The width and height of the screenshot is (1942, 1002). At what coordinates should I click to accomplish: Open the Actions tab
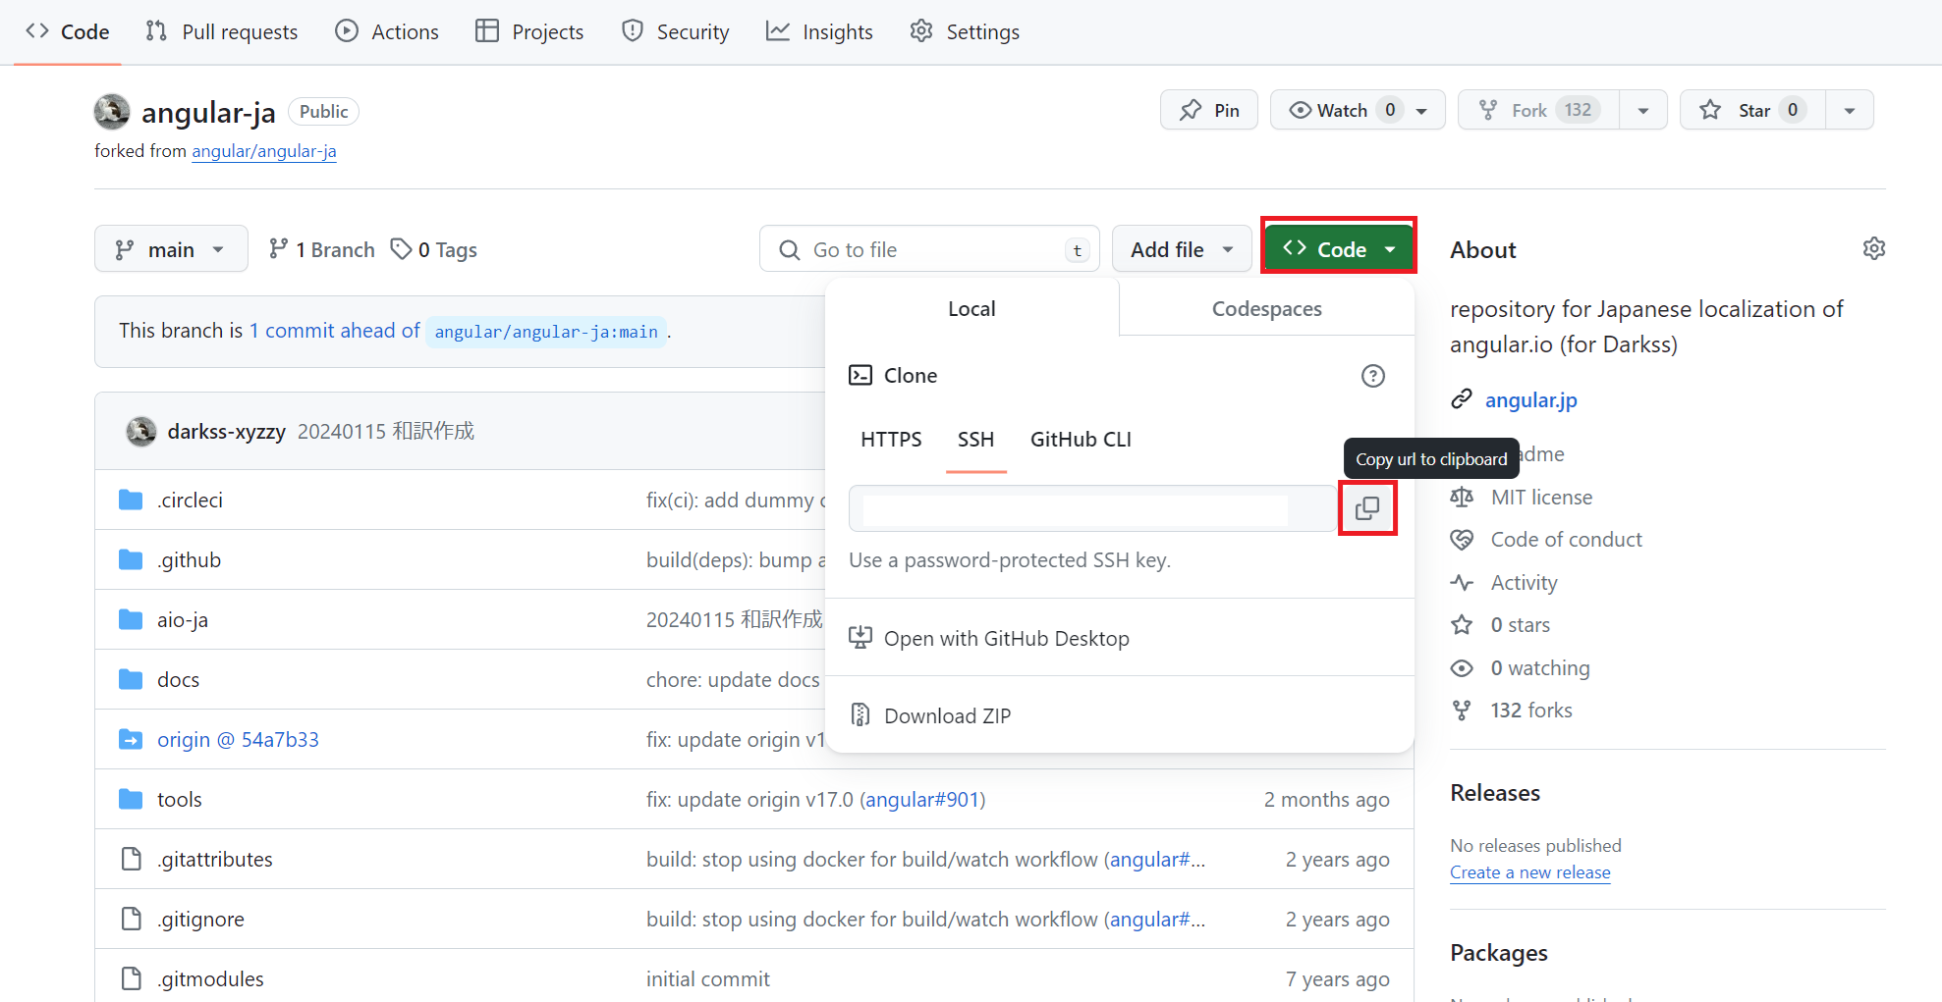click(387, 31)
